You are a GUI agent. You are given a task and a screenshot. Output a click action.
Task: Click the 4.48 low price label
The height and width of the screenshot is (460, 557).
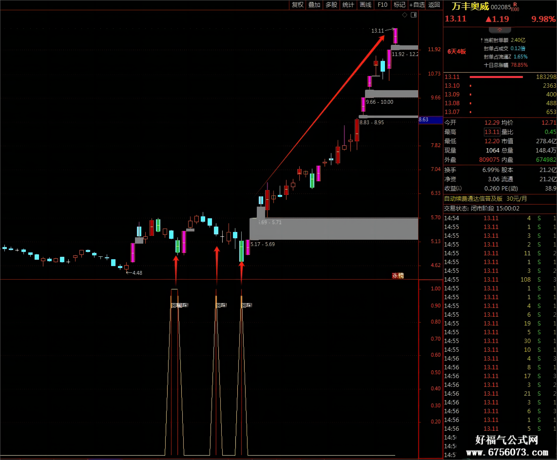[137, 273]
